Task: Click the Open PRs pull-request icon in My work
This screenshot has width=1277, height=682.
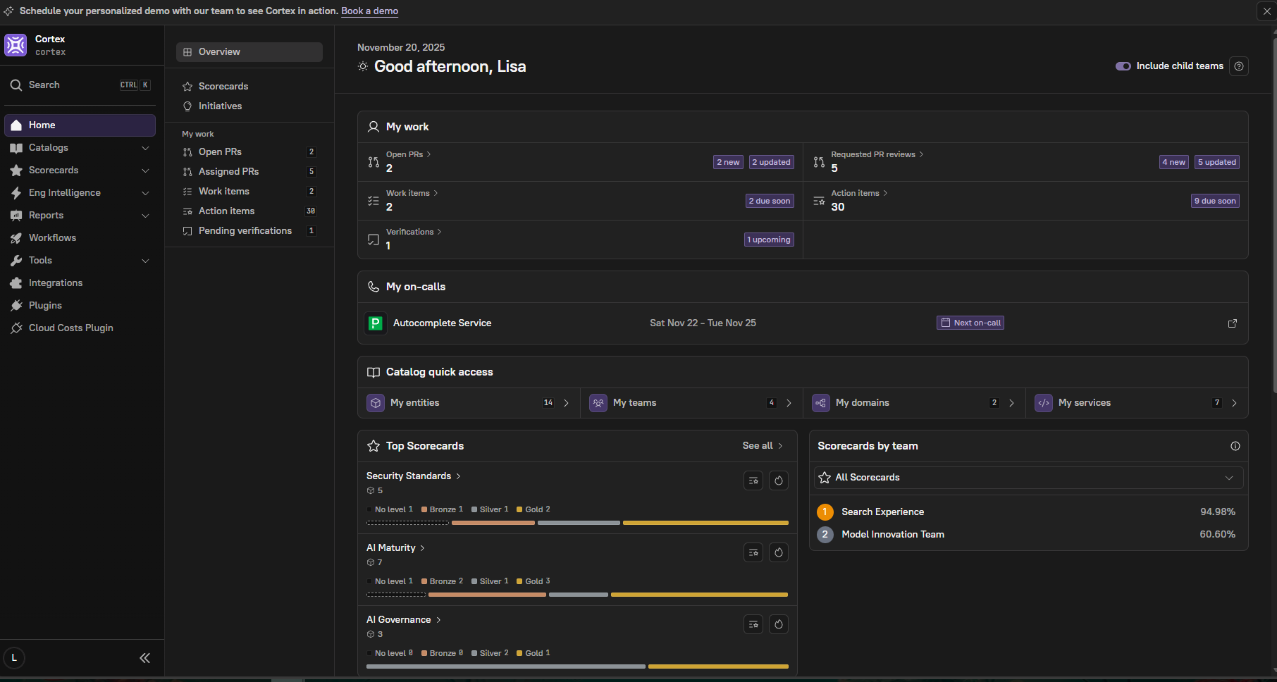Action: tap(374, 162)
